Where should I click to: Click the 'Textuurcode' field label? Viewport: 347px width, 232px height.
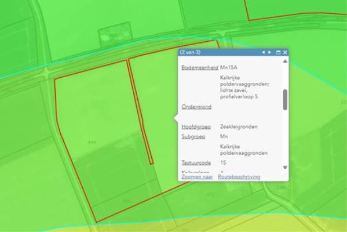pyautogui.click(x=196, y=162)
